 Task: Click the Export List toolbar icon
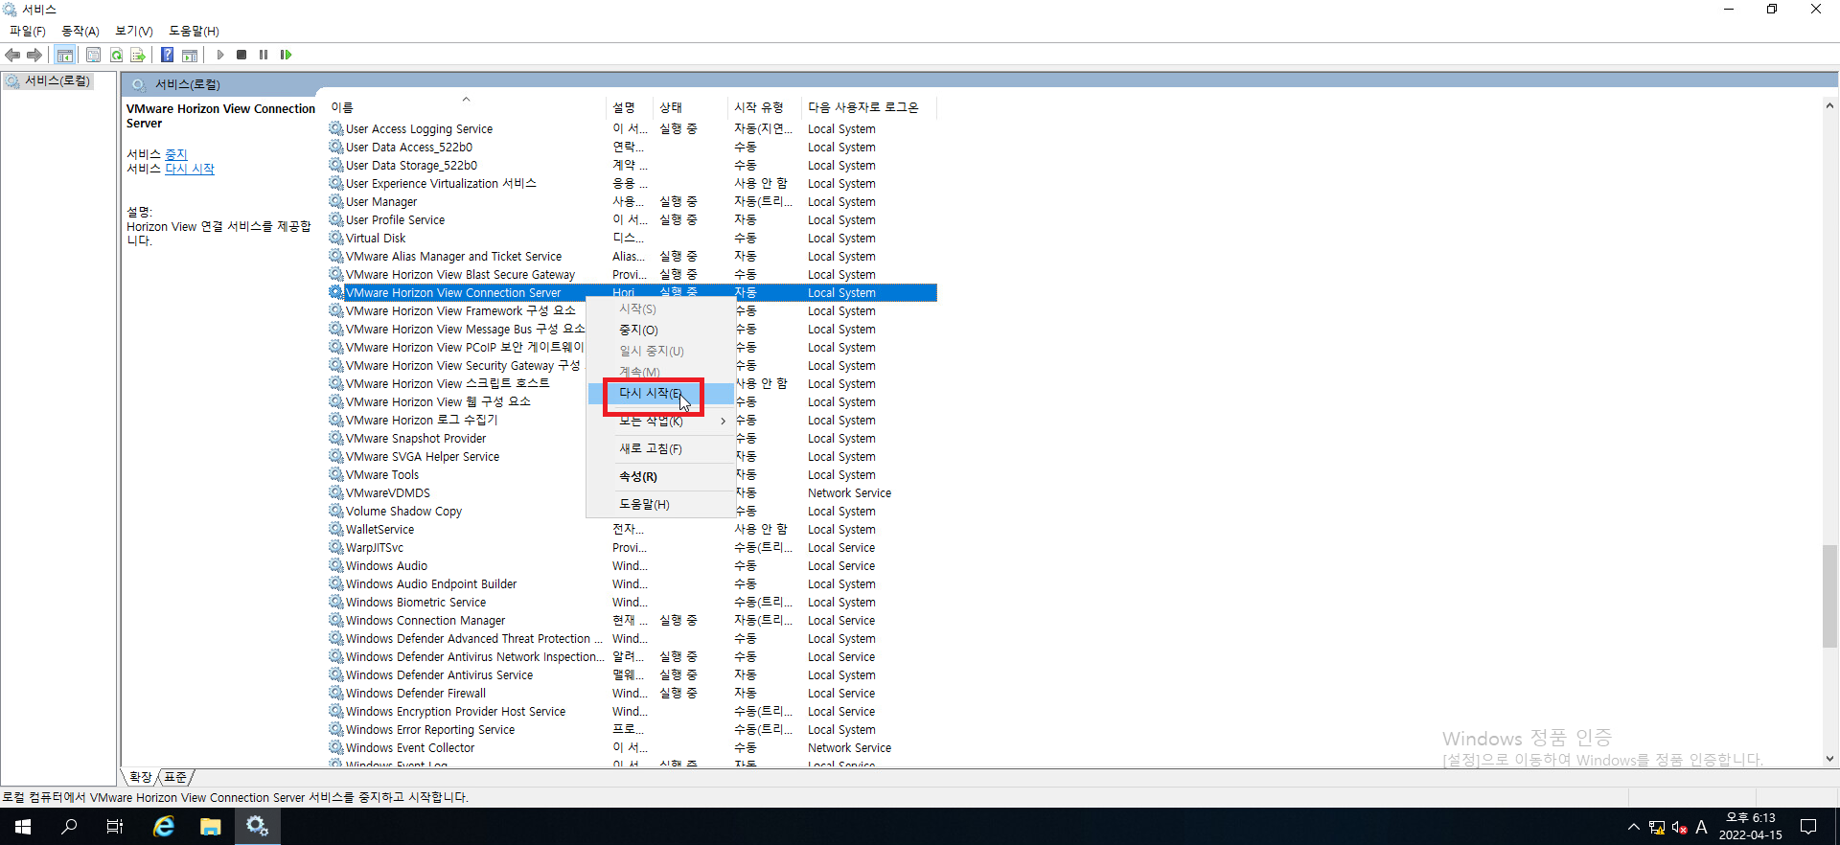[x=138, y=55]
